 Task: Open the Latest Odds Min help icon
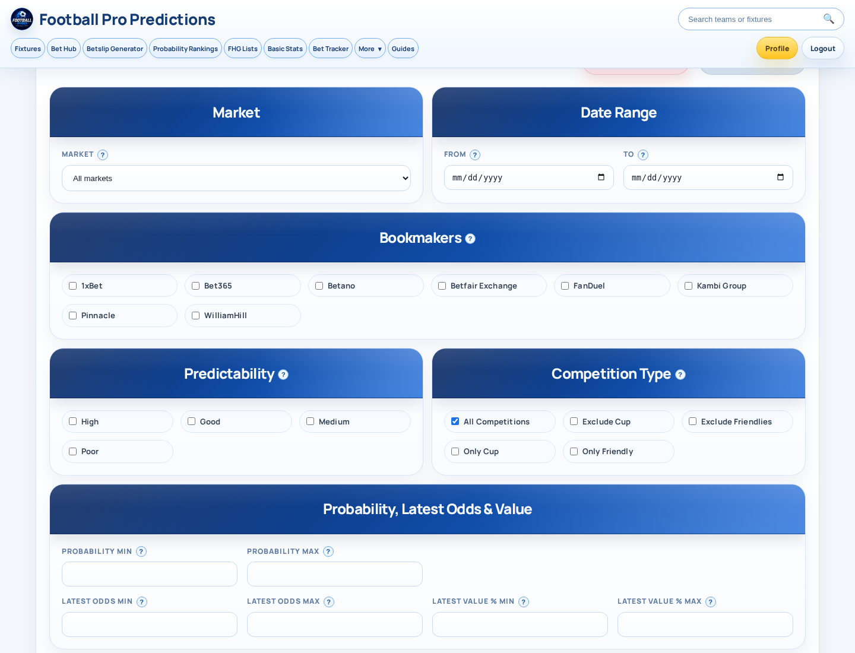(142, 602)
